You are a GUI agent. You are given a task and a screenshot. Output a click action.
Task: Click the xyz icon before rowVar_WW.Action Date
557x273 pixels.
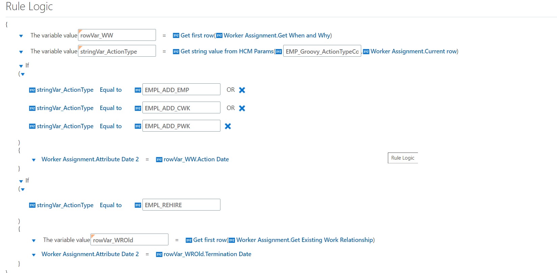(x=159, y=159)
